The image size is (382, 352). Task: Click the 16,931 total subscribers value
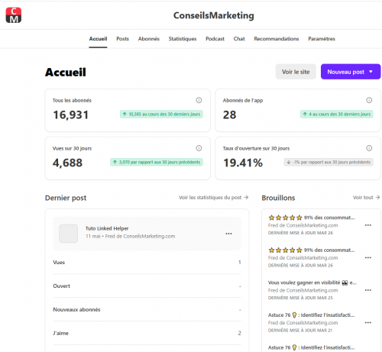[x=71, y=115]
